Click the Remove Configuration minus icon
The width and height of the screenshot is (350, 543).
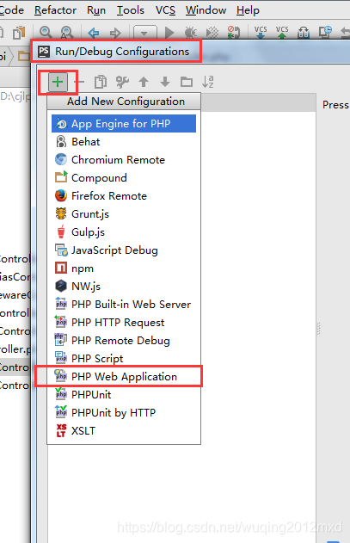[x=79, y=82]
